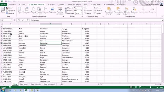This screenshot has height=92, width=164.
Task: Click the zoom in plus button
Action: click(157, 87)
